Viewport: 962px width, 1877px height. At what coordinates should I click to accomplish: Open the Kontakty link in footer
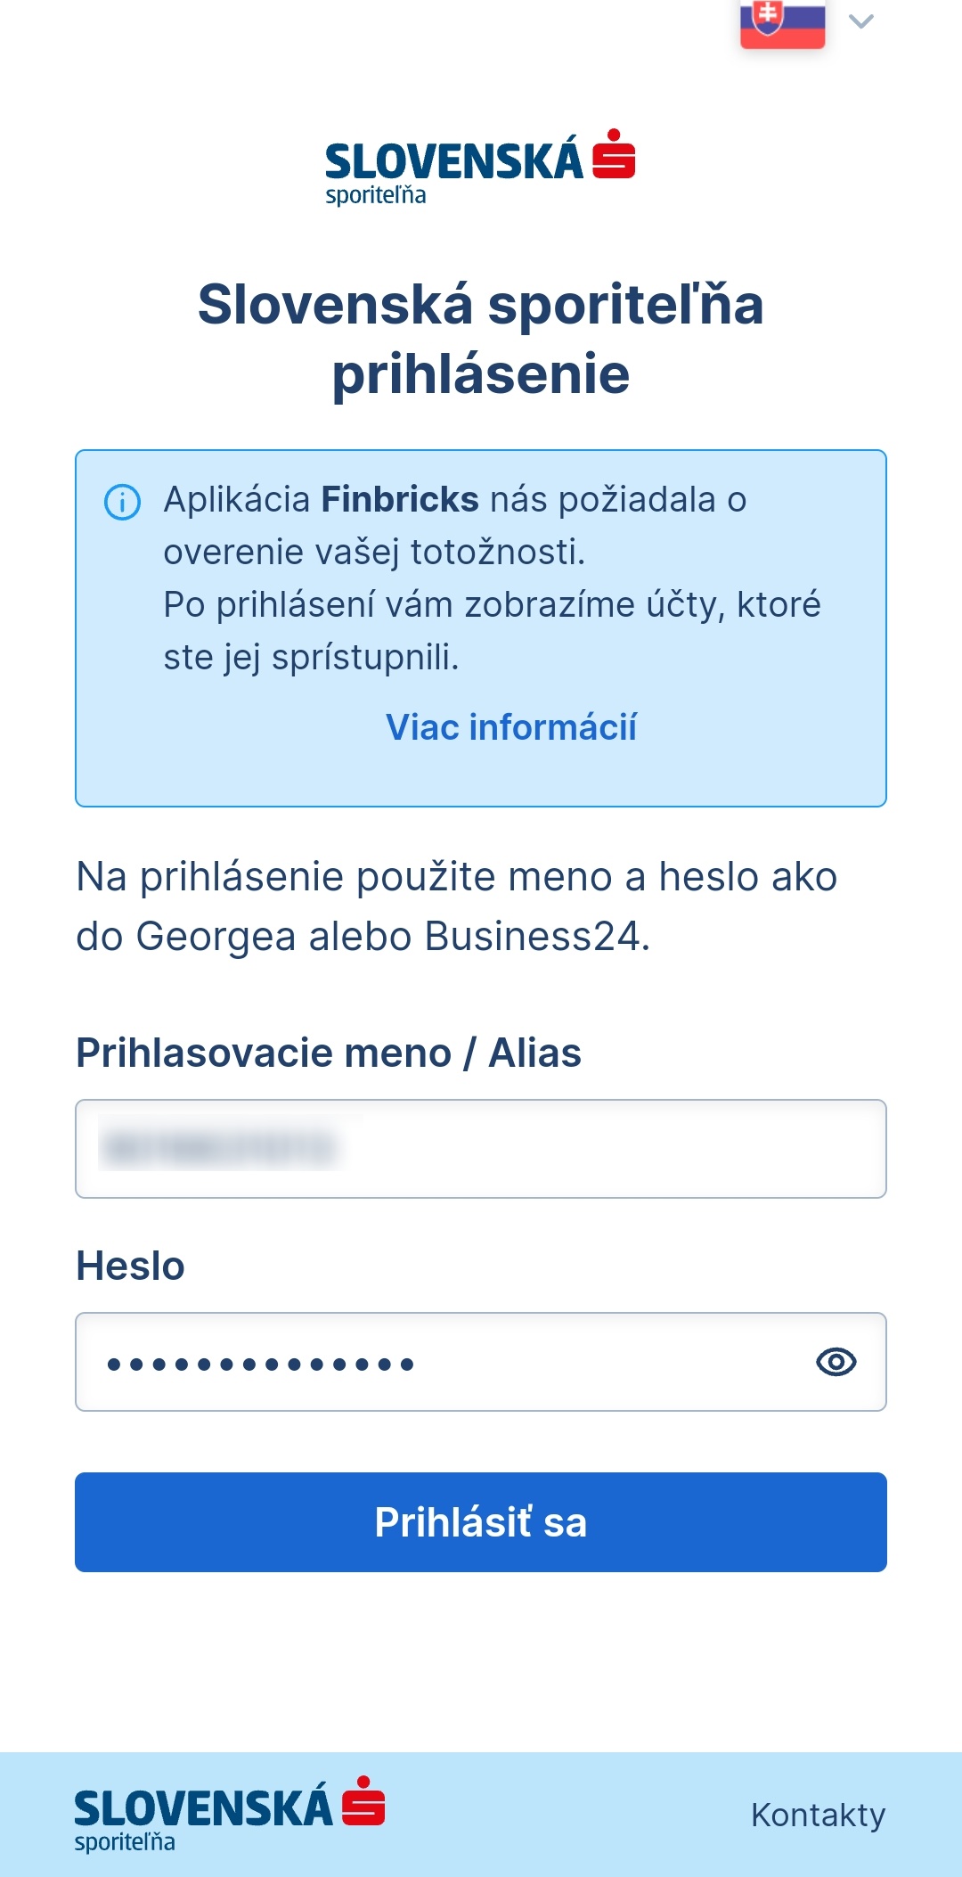pyautogui.click(x=818, y=1815)
